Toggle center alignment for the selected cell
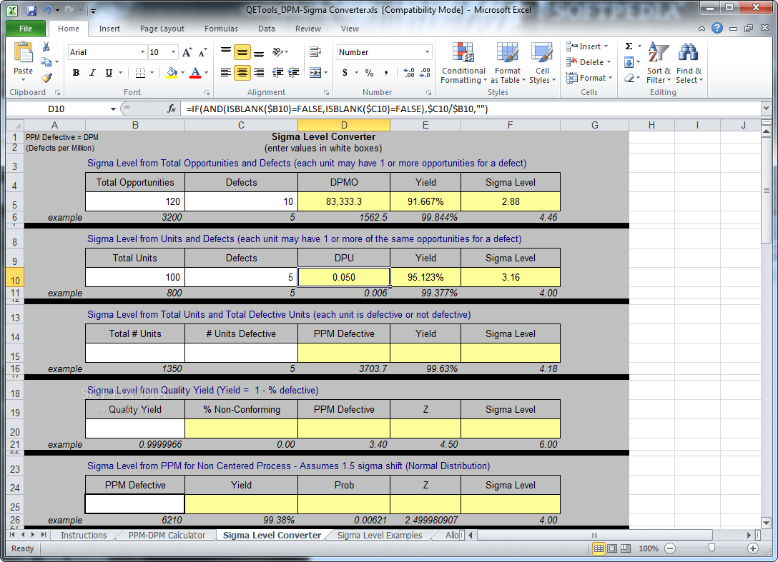 pos(242,73)
